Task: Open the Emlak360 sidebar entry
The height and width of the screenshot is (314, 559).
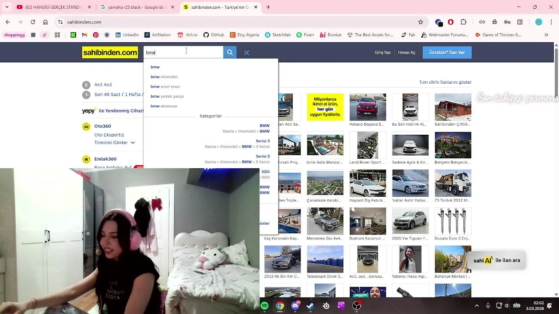Action: 105,159
